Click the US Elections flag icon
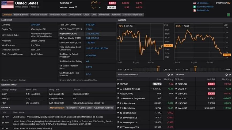This screenshot has height=130, width=232. tap(195, 3)
